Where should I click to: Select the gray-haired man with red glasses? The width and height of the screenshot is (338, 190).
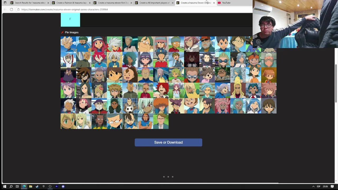pyautogui.click(x=115, y=121)
